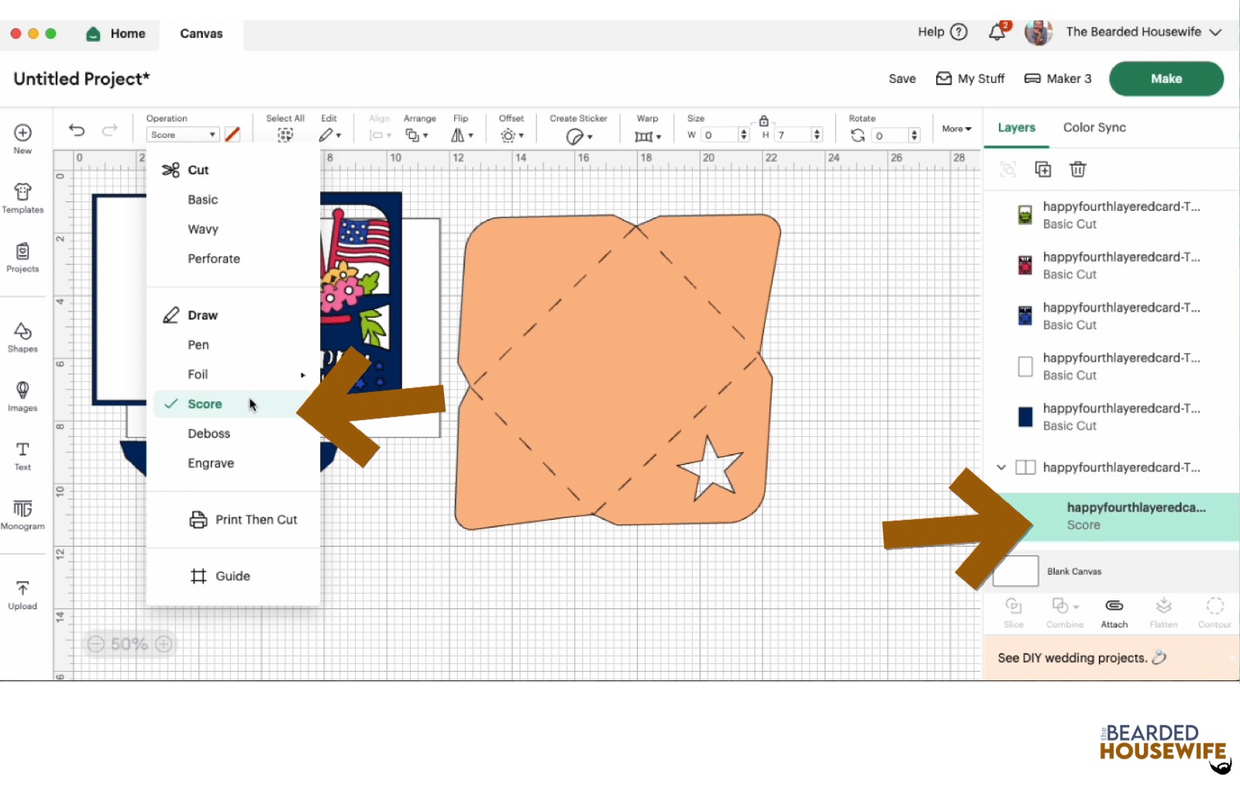Open notifications bell
Screen dimensions: 1240x788
tap(997, 32)
